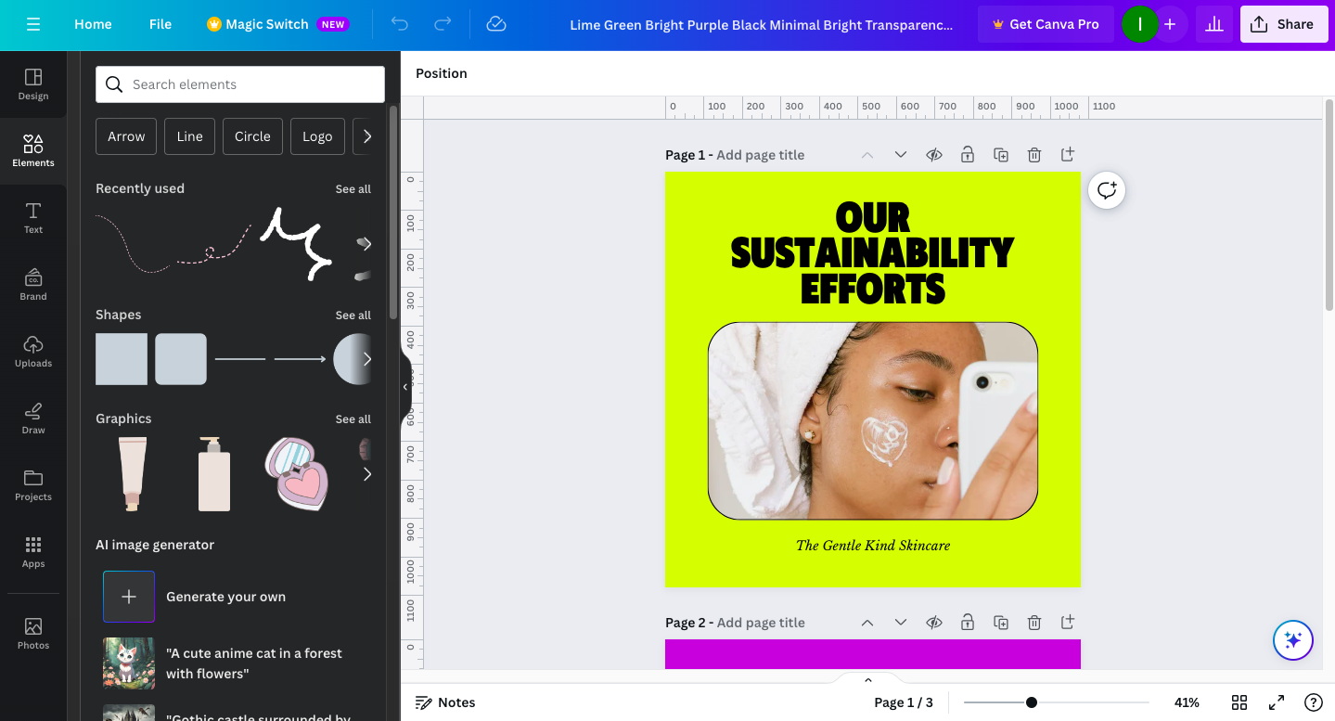Open the Projects panel
1335x721 pixels.
(x=33, y=485)
